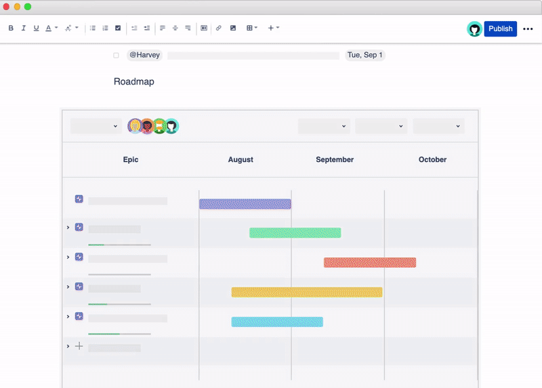Open more text formatting options

(72, 28)
